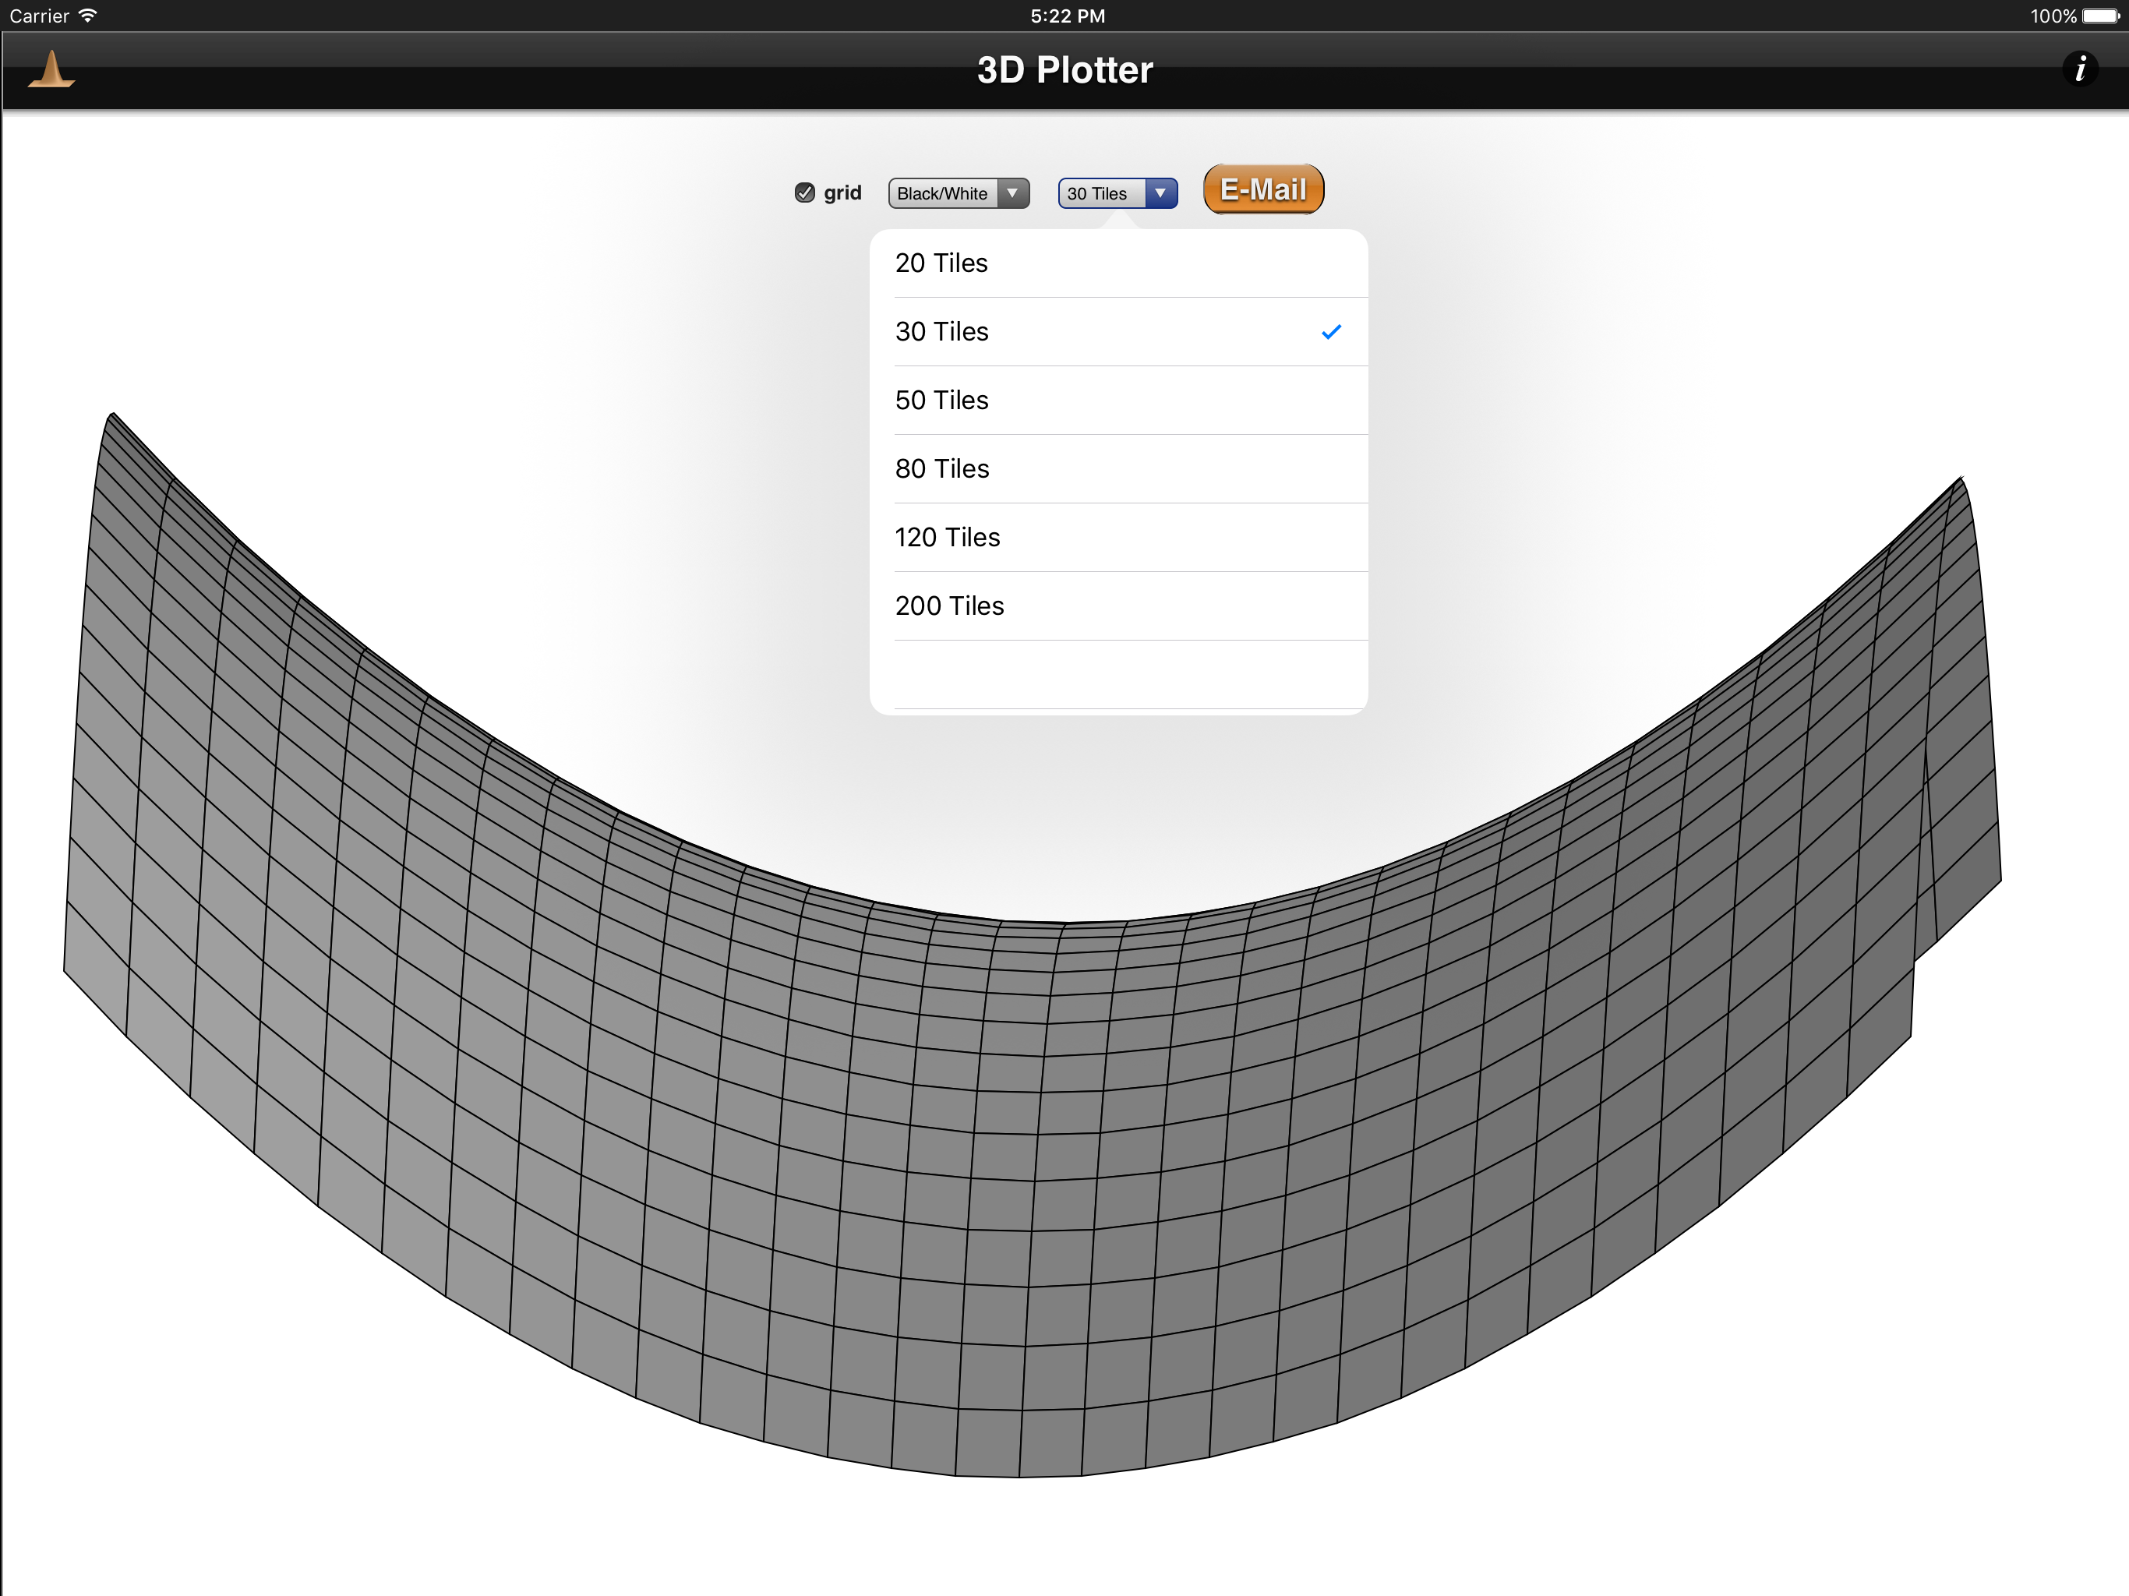Tap the battery indicator icon

2101,16
